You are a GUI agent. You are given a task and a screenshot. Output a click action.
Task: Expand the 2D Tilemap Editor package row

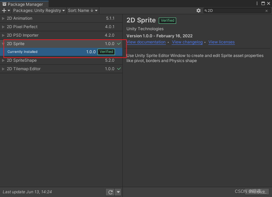pos(3,69)
